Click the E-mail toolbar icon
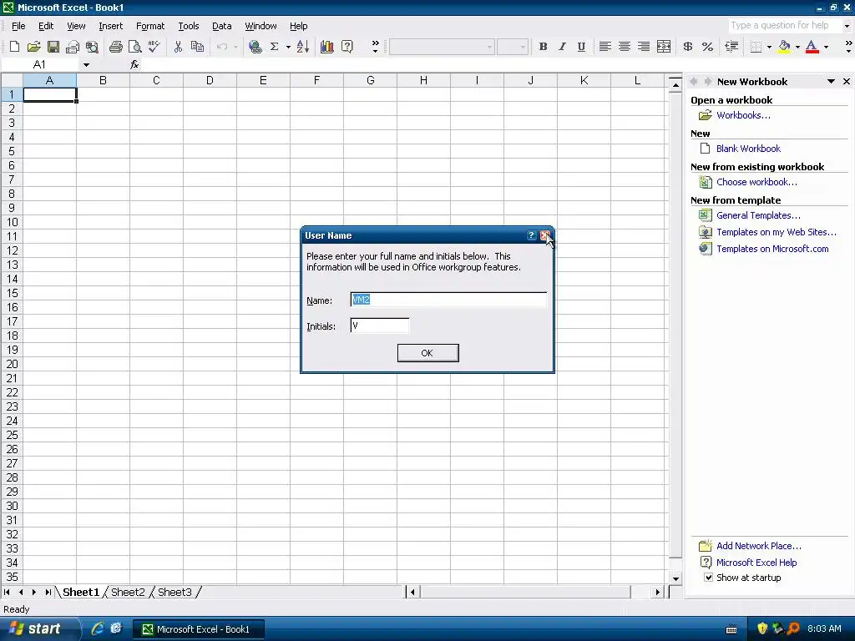Viewport: 855px width, 641px height. click(x=73, y=47)
